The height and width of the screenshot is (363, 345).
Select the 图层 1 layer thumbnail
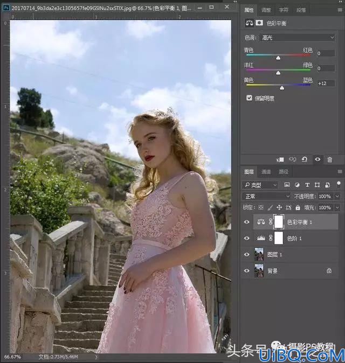(259, 254)
